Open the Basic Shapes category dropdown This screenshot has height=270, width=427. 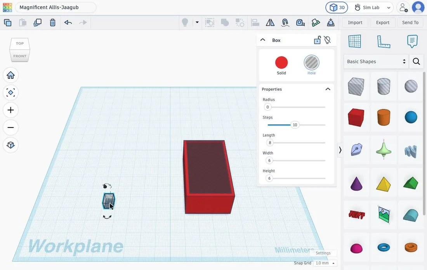coord(376,61)
